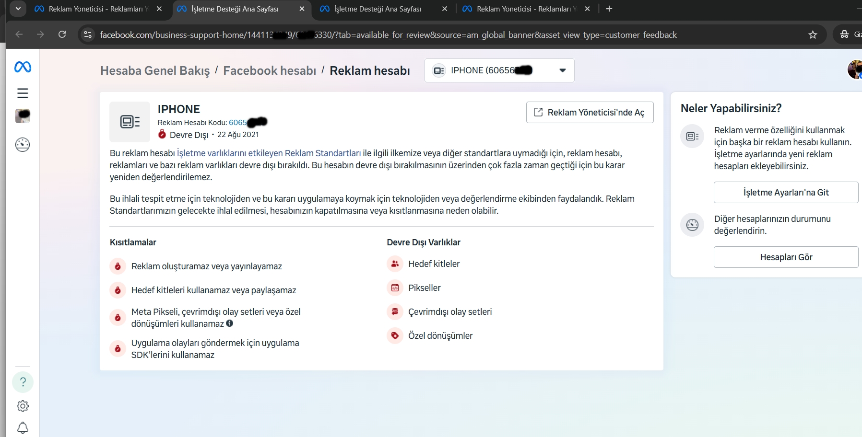This screenshot has height=437, width=862.
Task: Click the business profile thumbnail in sidebar
Action: click(23, 116)
